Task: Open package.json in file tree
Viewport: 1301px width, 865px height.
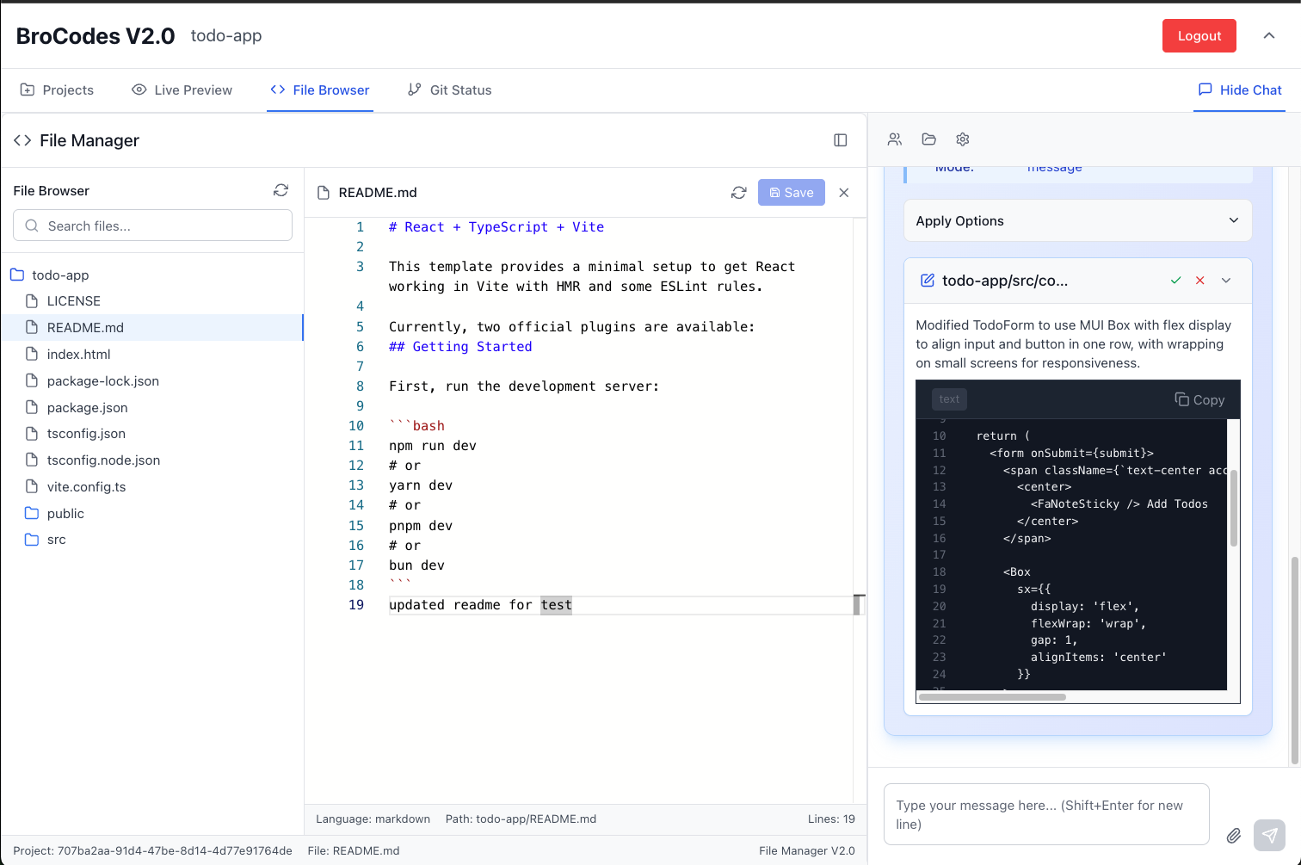Action: pos(151,408)
